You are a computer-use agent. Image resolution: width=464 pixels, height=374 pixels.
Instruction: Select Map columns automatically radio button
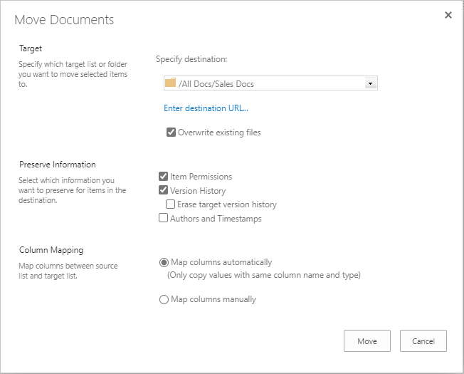[164, 263]
